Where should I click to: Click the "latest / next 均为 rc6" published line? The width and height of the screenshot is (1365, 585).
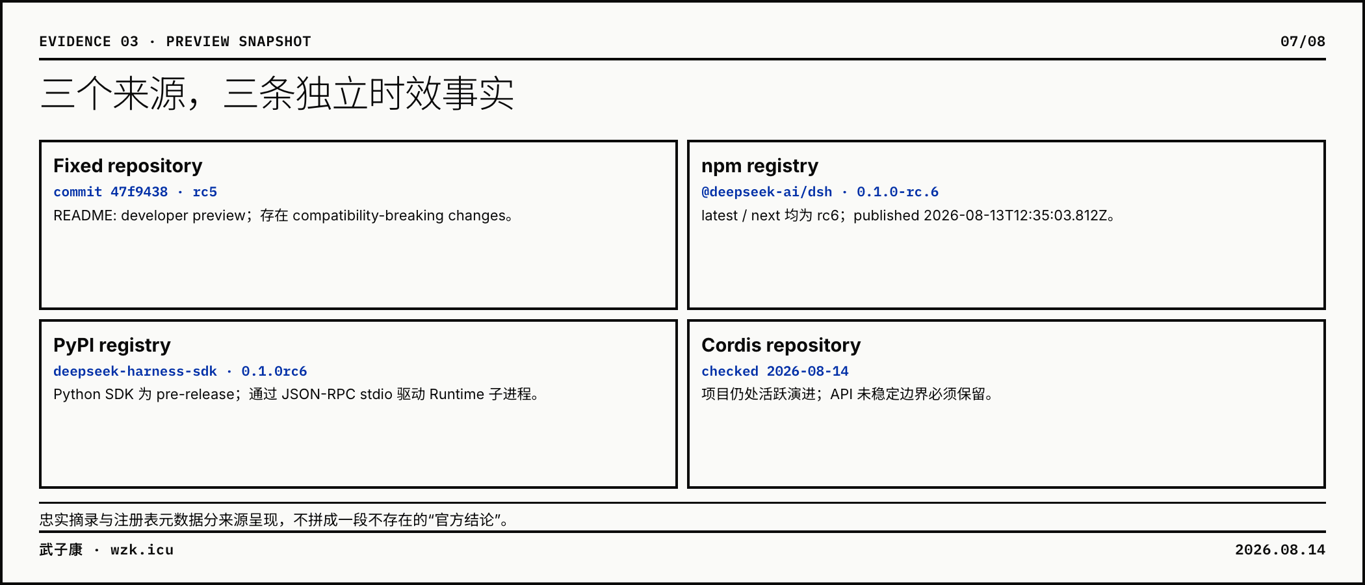[x=909, y=216]
